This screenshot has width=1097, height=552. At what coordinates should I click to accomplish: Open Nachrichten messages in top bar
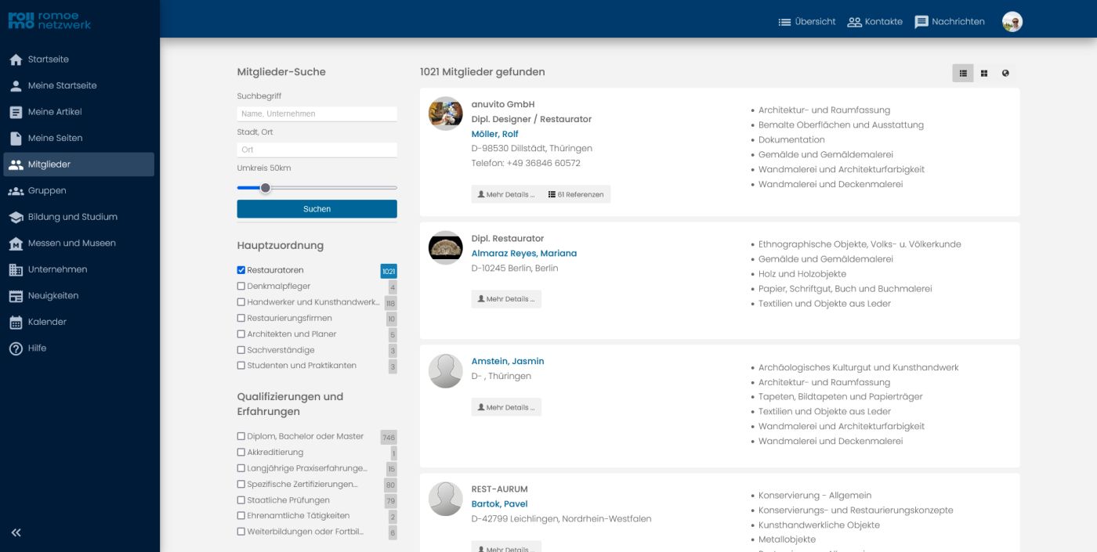pos(950,22)
